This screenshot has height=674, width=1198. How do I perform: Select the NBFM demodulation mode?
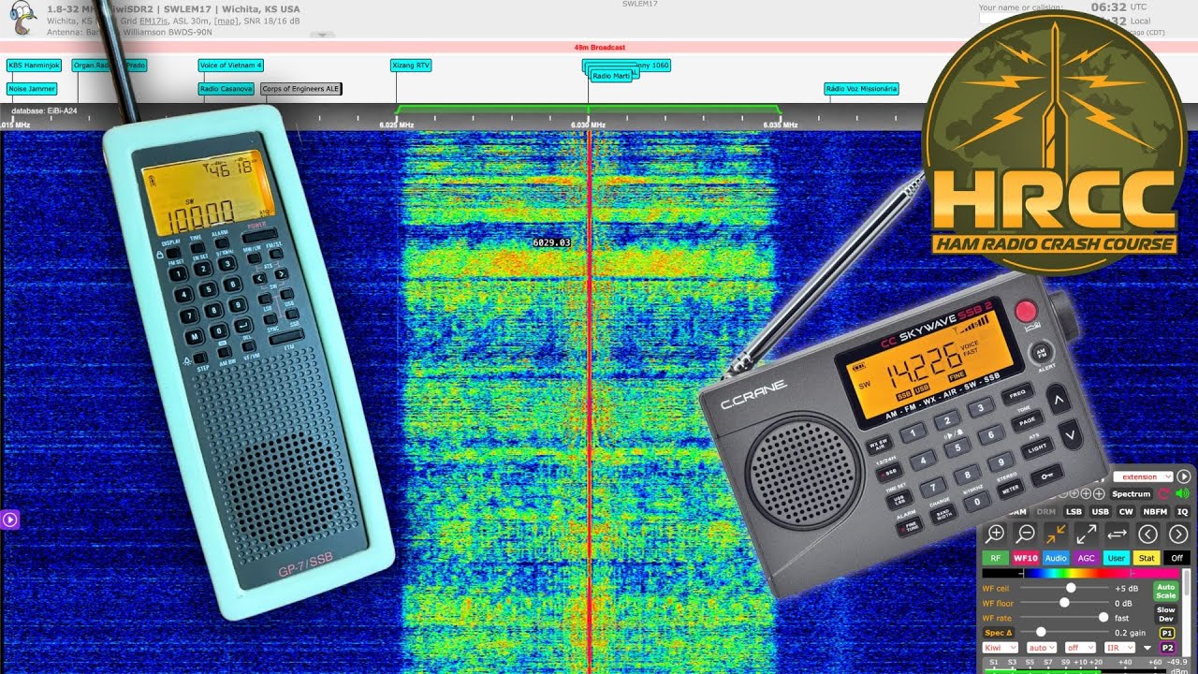pos(1154,511)
